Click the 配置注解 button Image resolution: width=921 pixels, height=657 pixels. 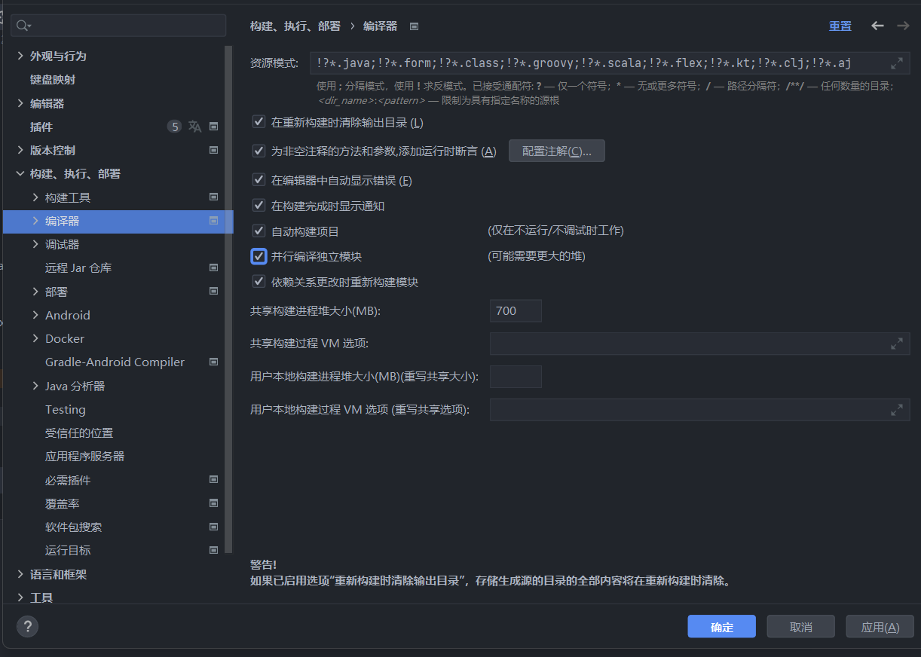coord(556,151)
